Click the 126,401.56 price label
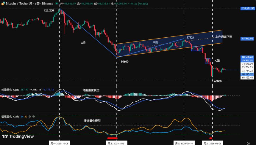Viewport: 256px width, 145px height. pyautogui.click(x=248, y=9)
